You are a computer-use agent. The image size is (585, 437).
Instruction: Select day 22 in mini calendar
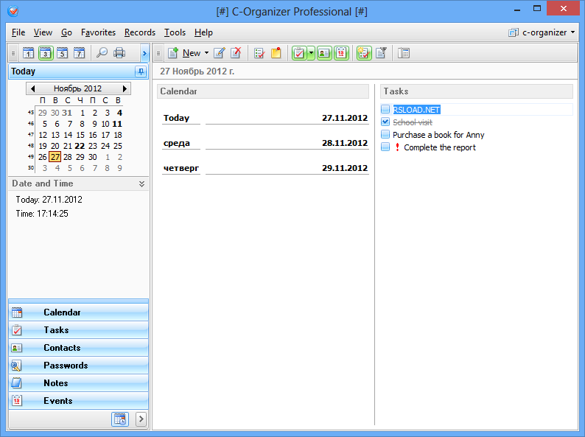(80, 146)
